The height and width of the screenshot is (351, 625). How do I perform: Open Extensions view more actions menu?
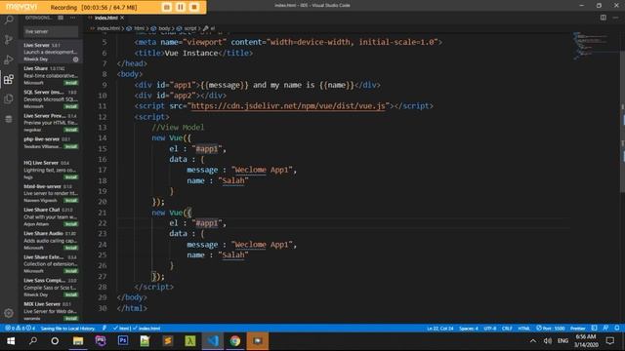(72, 18)
